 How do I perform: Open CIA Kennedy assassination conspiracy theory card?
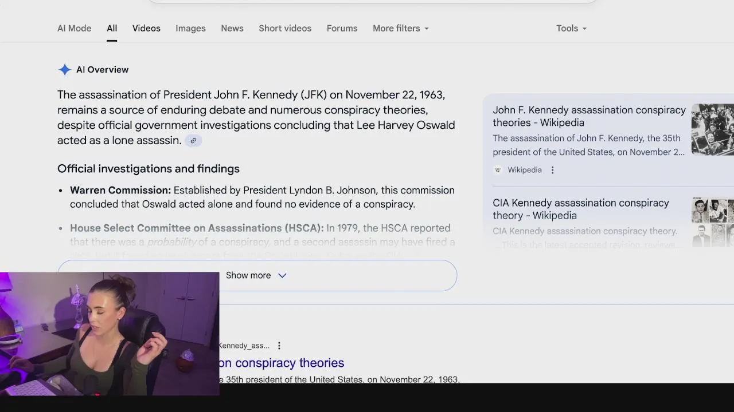581,209
